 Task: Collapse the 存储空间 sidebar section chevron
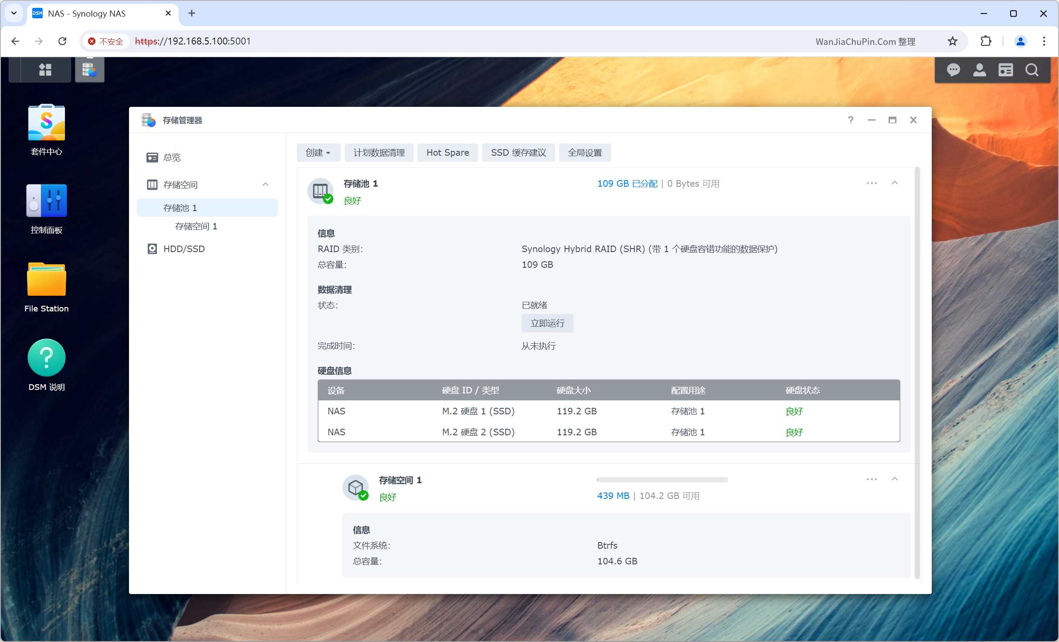(265, 184)
